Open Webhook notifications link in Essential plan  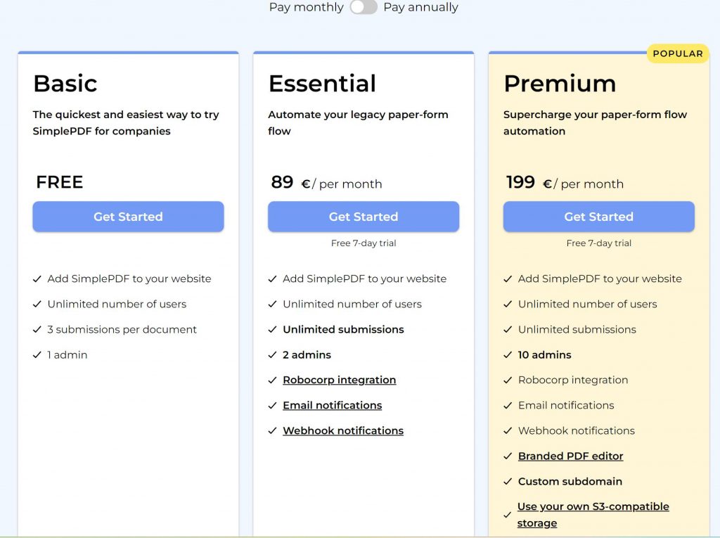[x=343, y=430]
